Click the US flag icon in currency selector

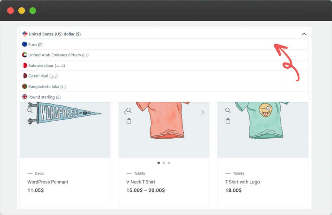tap(25, 34)
